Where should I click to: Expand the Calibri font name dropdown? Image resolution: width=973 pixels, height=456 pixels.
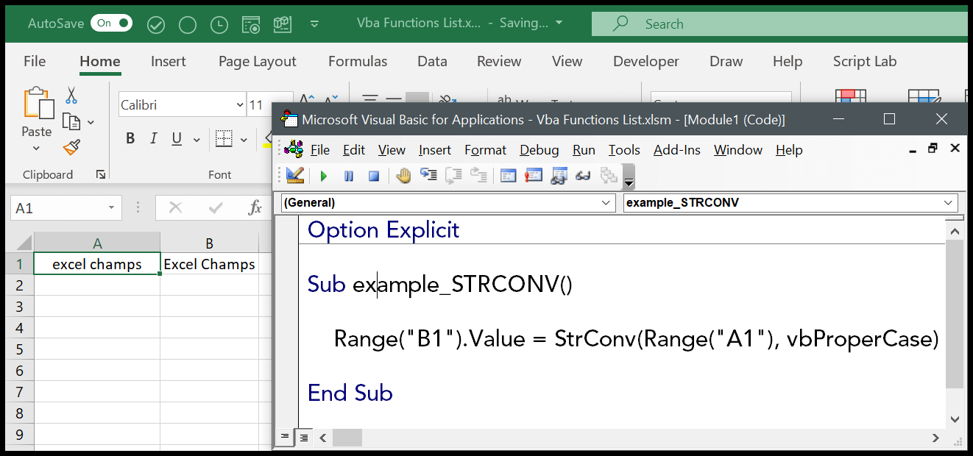pos(239,105)
